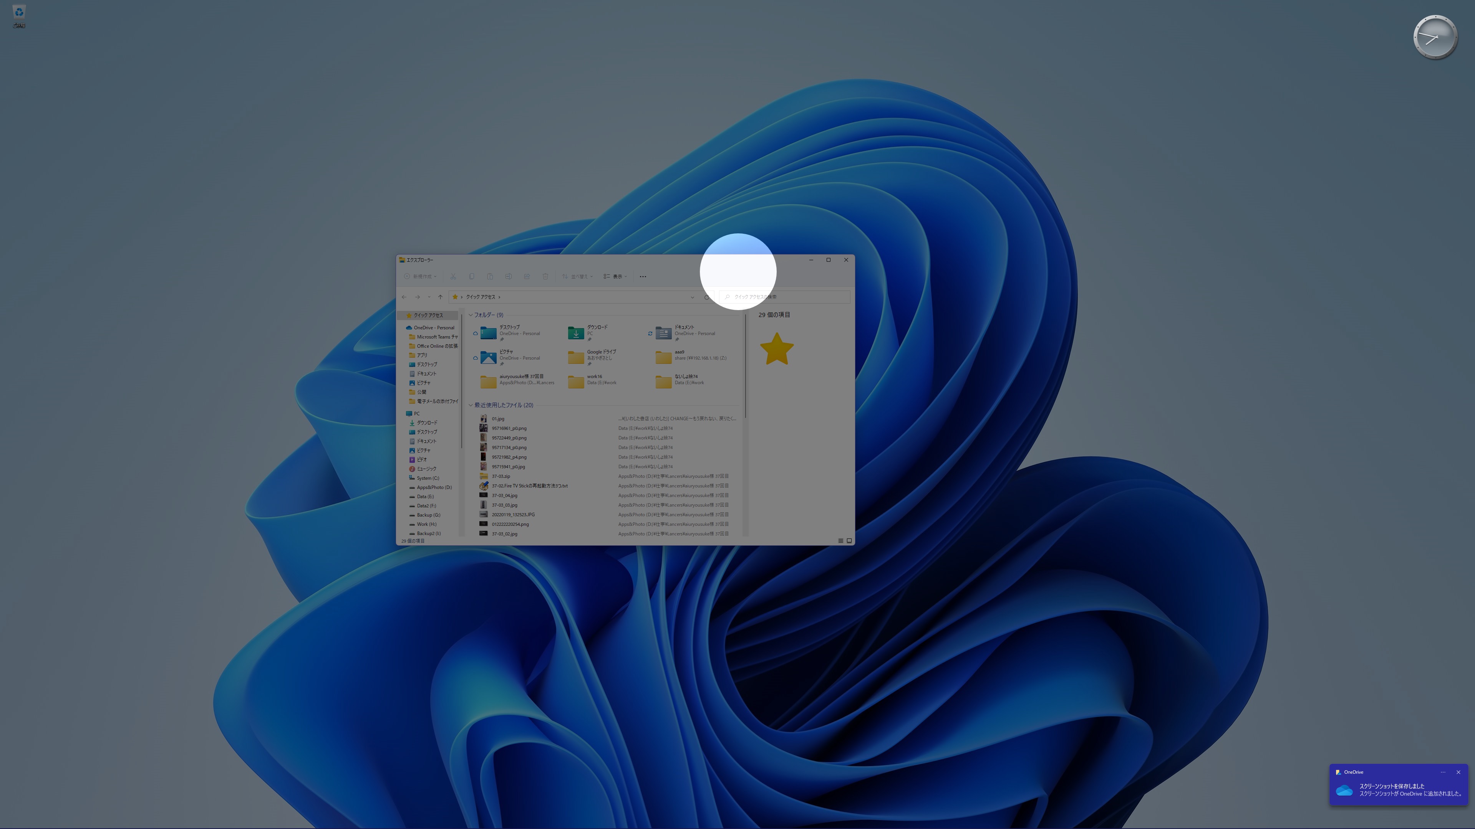Select the recent file 37-03.zip
The width and height of the screenshot is (1475, 829).
[608, 477]
